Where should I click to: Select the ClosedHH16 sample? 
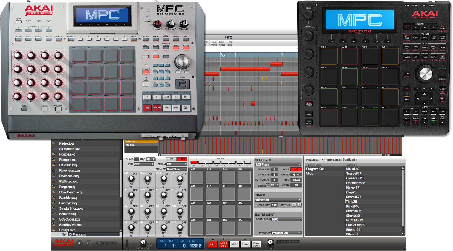[355, 178]
